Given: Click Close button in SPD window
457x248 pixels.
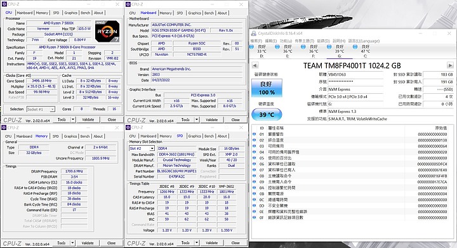Looking at the screenshot, I should pyautogui.click(x=235, y=243).
